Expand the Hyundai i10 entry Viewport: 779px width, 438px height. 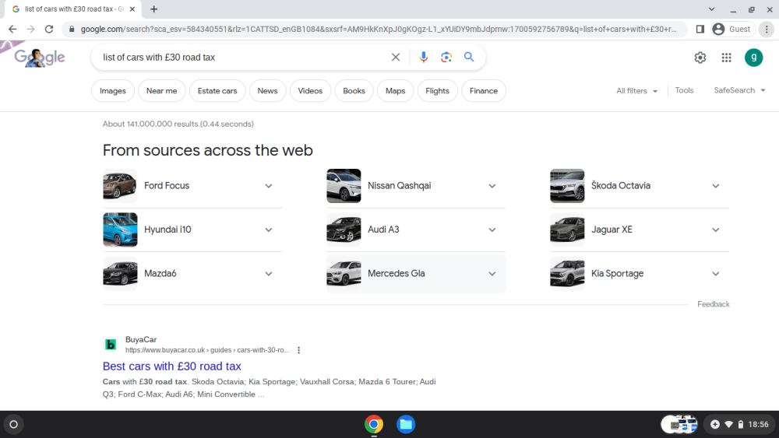tap(268, 230)
